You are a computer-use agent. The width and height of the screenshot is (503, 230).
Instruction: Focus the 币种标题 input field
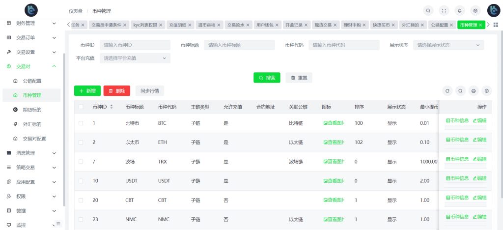tap(239, 45)
